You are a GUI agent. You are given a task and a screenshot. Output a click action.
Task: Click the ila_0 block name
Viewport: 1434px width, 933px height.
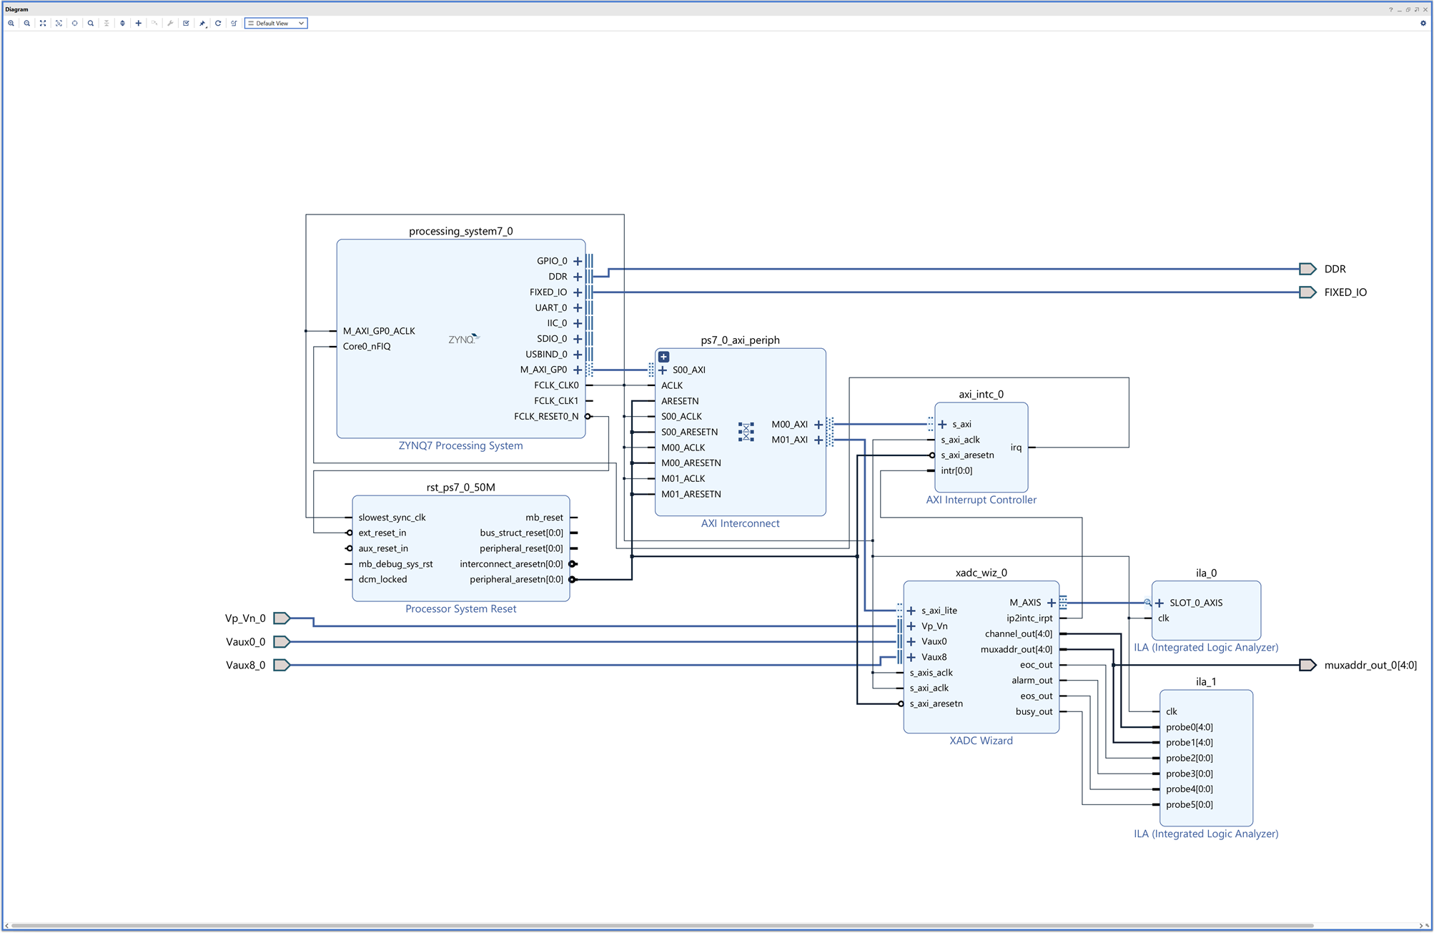pyautogui.click(x=1206, y=573)
